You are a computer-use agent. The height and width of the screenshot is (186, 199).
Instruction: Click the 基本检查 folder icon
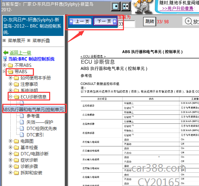(x=16, y=147)
